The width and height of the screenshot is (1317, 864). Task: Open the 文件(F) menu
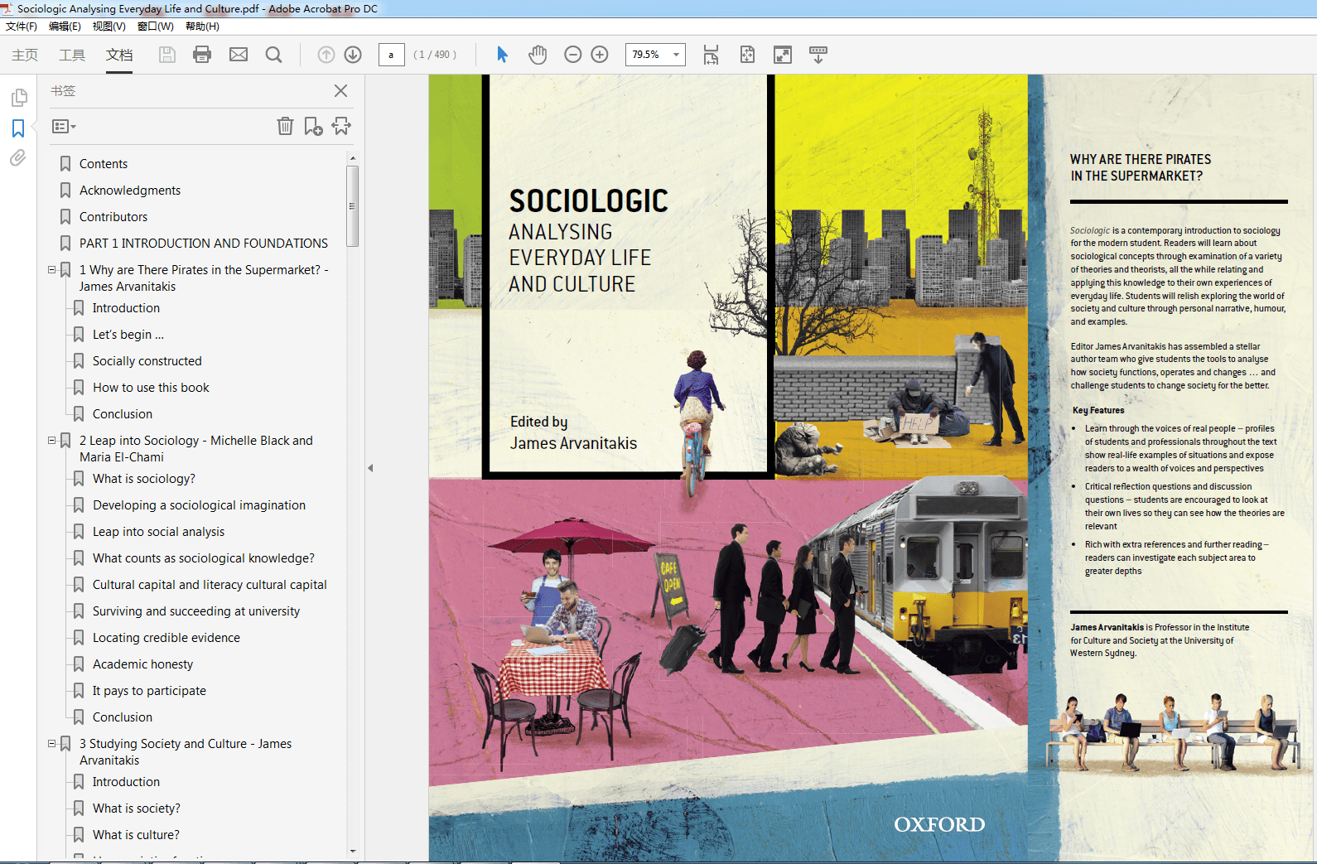click(22, 27)
